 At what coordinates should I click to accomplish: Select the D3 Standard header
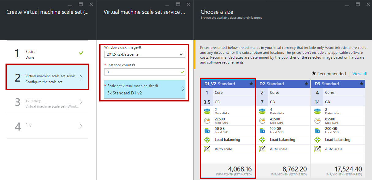338,84
